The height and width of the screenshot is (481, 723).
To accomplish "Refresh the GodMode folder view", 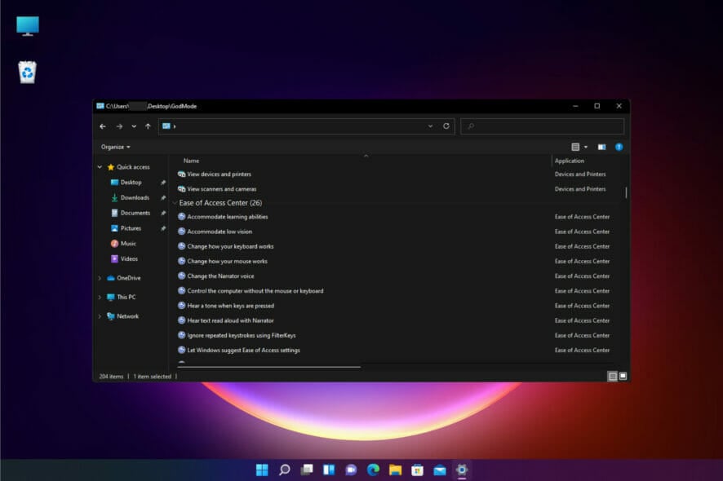I will pyautogui.click(x=446, y=126).
